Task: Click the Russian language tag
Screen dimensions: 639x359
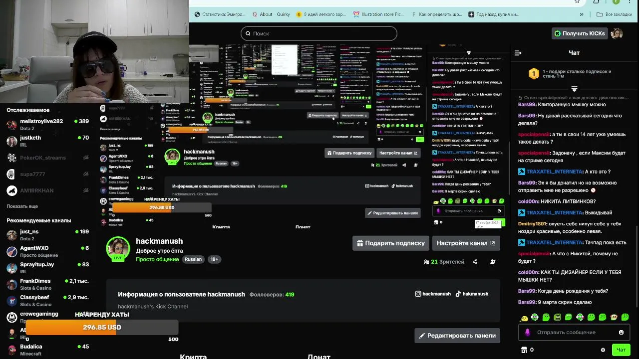Action: point(193,259)
